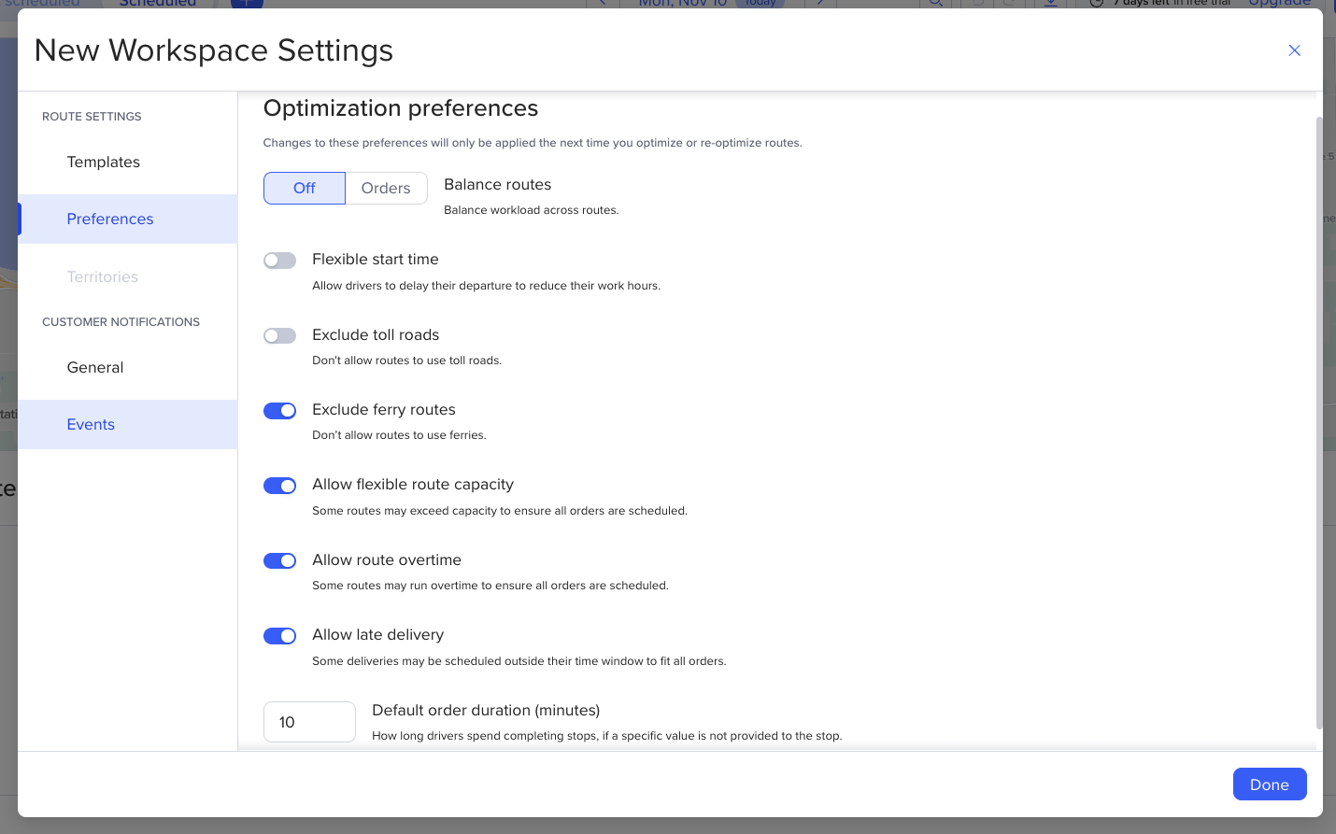Select Preferences in the settings sidebar
This screenshot has width=1336, height=834.
coord(110,219)
